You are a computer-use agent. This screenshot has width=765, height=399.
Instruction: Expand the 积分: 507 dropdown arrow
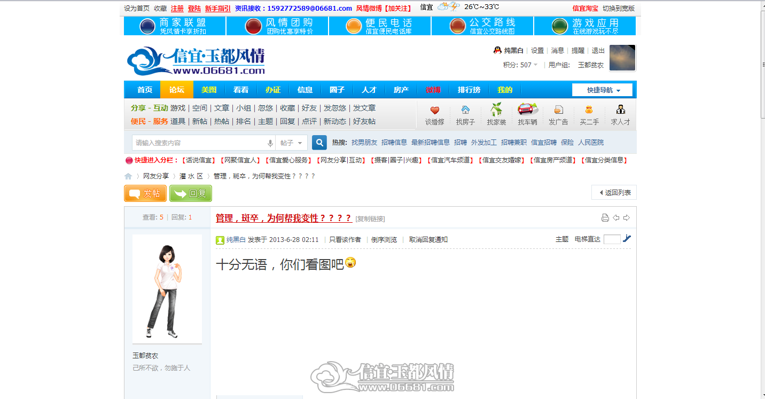pos(536,65)
